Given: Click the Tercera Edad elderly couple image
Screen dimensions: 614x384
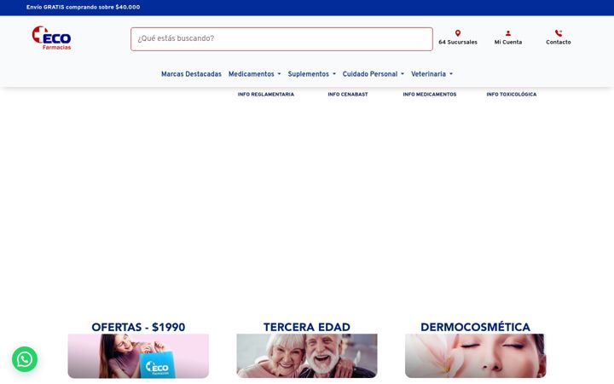Looking at the screenshot, I should tap(307, 356).
